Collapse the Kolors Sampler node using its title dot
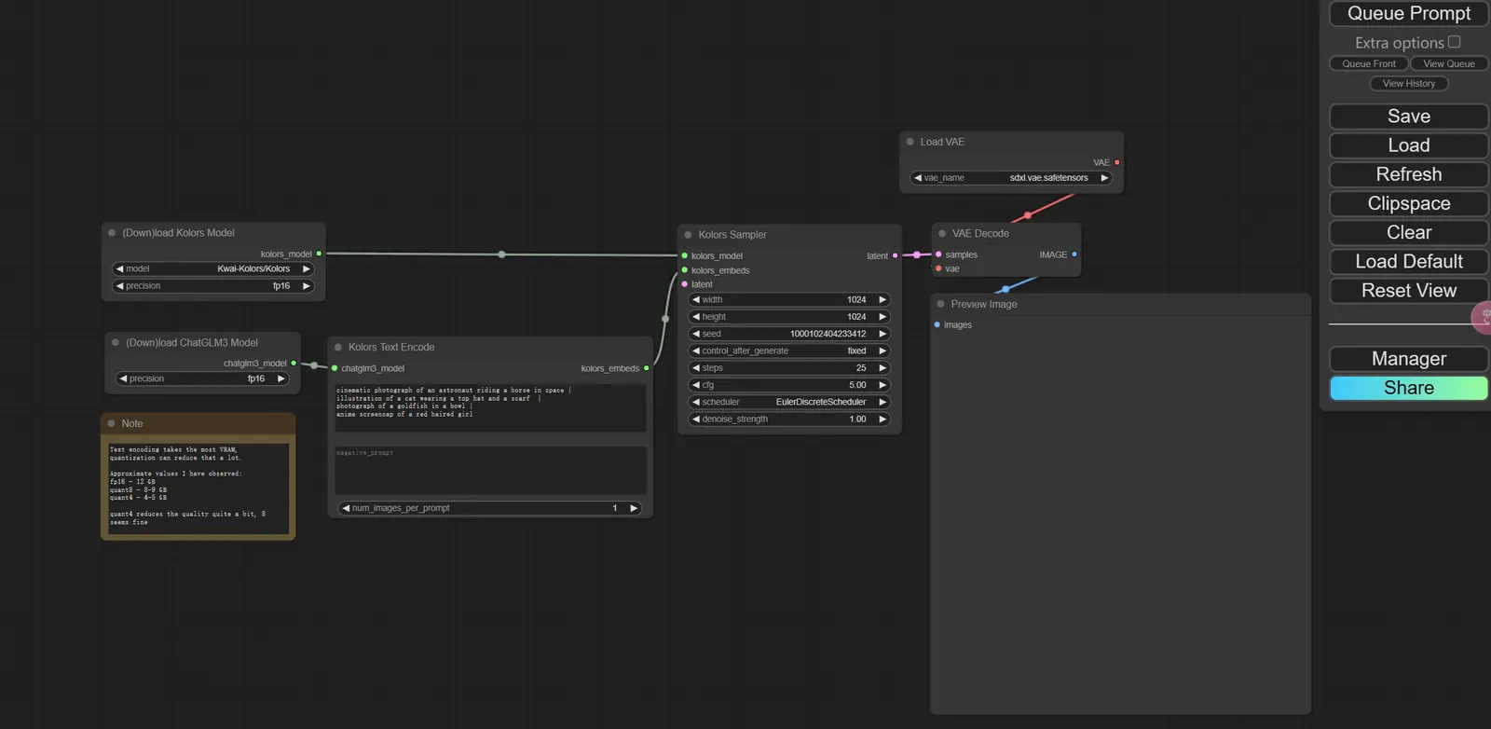The width and height of the screenshot is (1491, 729). click(x=689, y=235)
